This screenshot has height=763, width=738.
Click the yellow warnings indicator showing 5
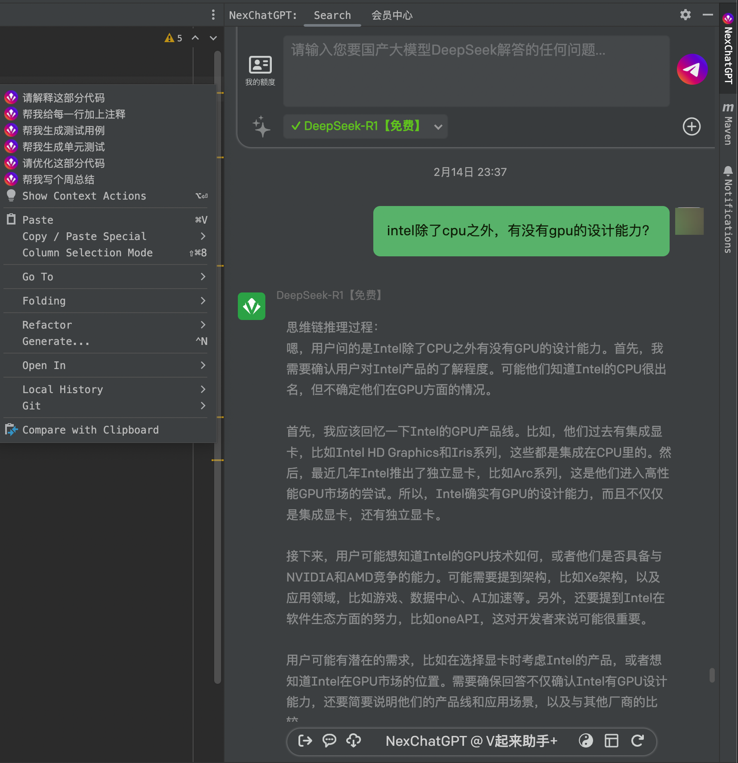[174, 38]
